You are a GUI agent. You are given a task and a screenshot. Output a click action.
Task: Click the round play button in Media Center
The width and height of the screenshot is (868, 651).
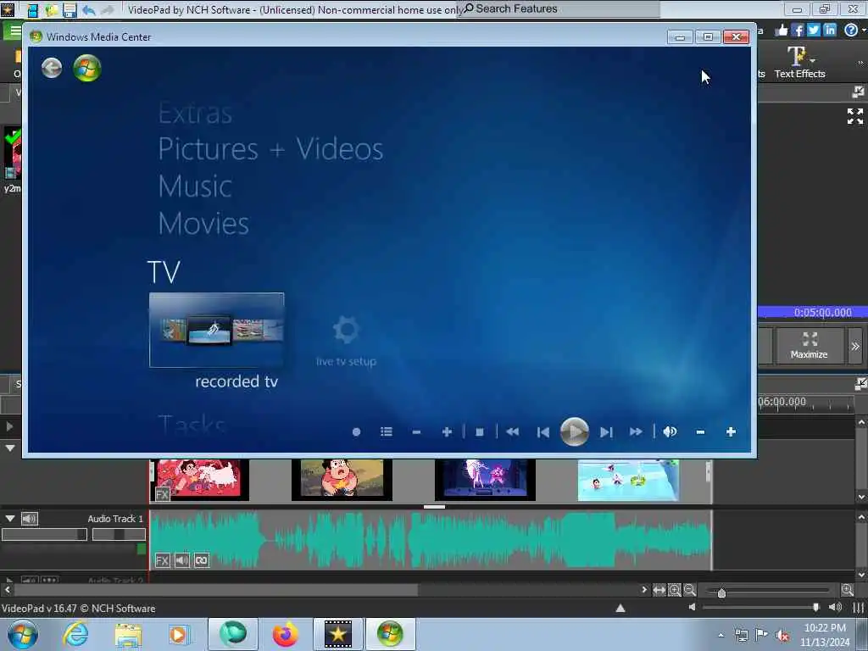(x=574, y=431)
